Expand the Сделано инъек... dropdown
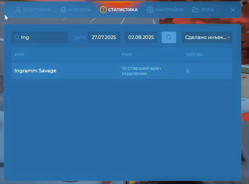The width and height of the screenshot is (249, 184). click(207, 38)
